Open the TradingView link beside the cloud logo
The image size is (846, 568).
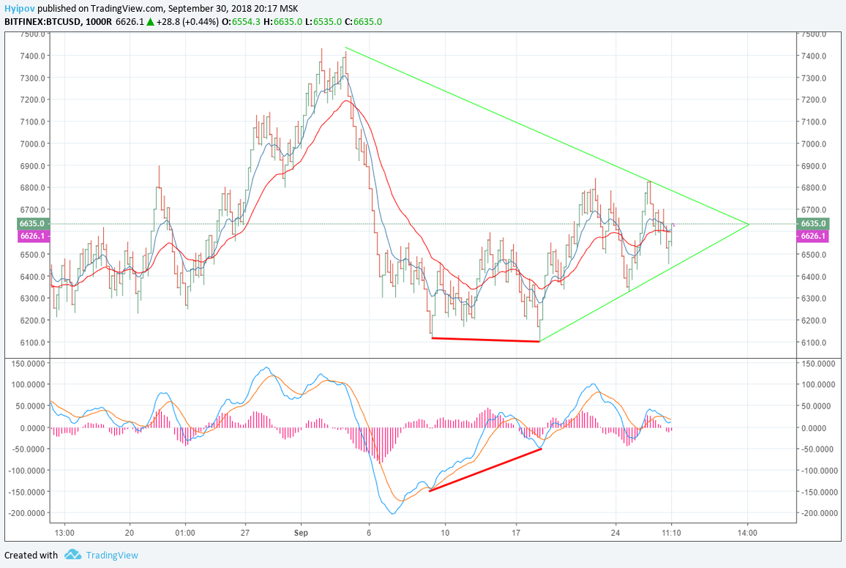pos(112,555)
